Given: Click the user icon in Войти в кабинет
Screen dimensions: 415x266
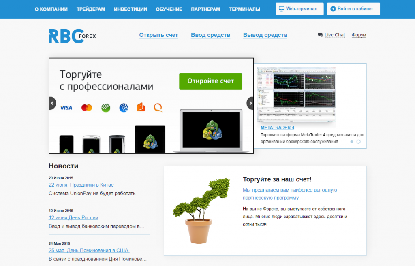Looking at the screenshot, I should point(333,9).
